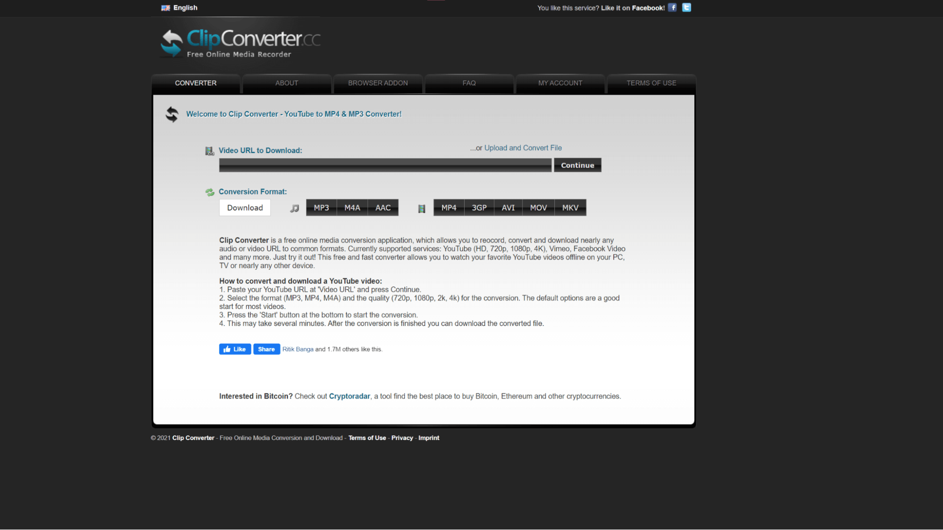Click the Cryptoradar hyperlink
Viewport: 943px width, 530px height.
(349, 396)
